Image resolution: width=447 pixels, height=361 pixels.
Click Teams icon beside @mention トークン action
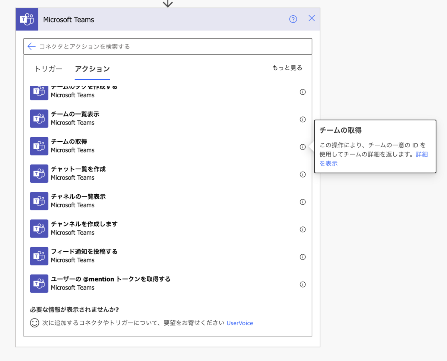39,284
